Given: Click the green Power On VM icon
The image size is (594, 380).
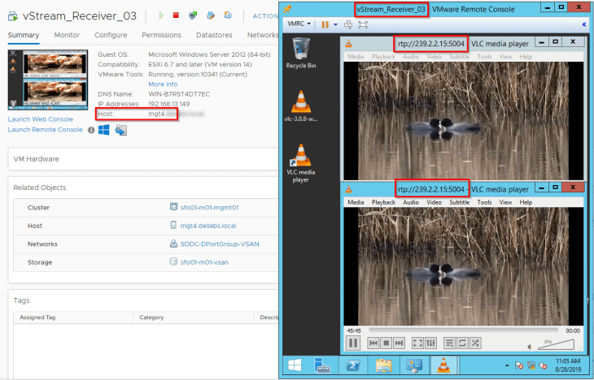Looking at the screenshot, I should point(161,15).
